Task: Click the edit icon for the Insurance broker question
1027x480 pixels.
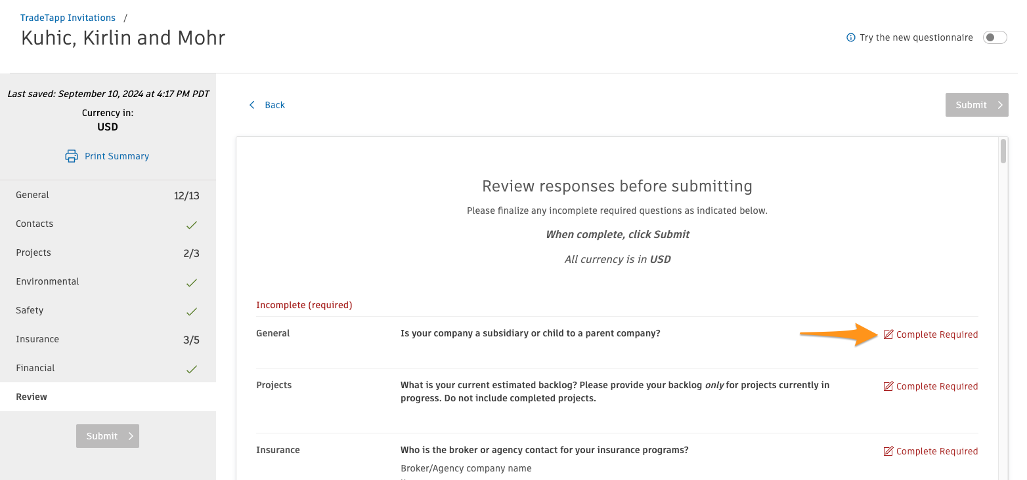Action: pos(889,450)
